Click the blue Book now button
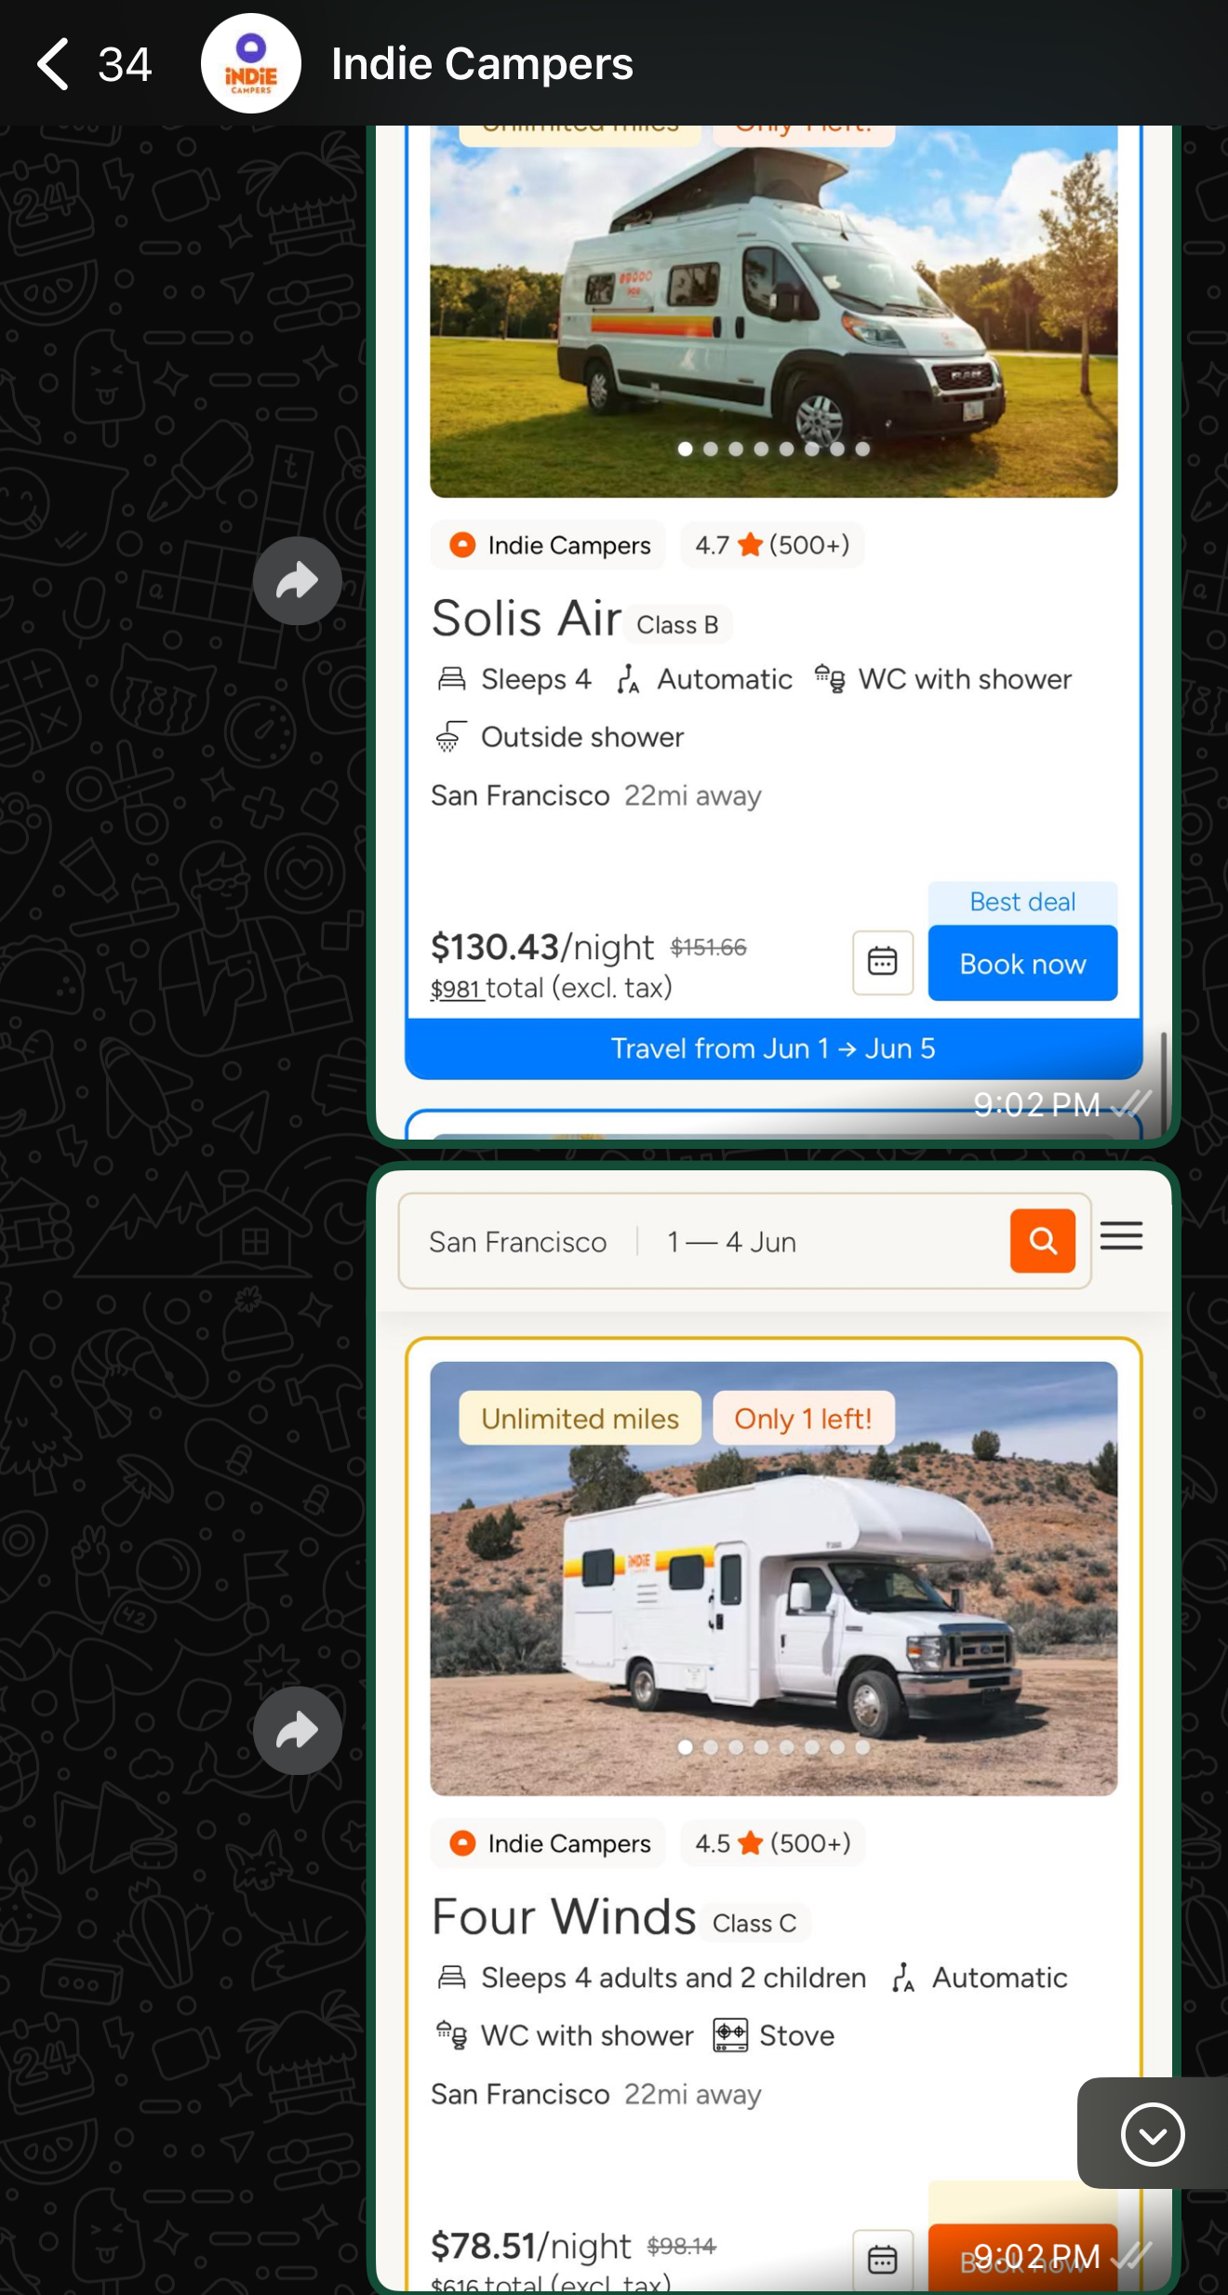 pos(1022,963)
